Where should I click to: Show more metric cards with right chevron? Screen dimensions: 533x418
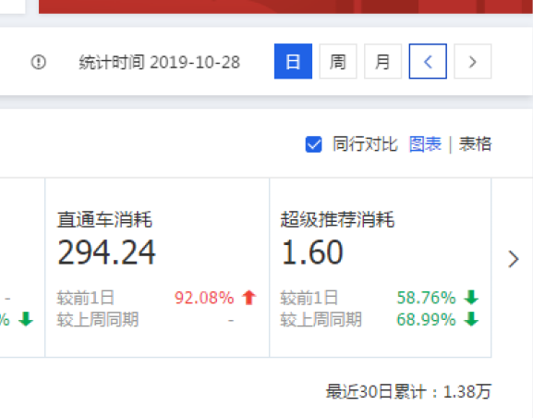(513, 259)
